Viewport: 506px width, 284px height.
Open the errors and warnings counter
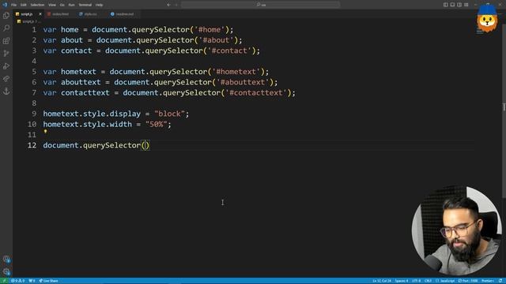[17, 281]
